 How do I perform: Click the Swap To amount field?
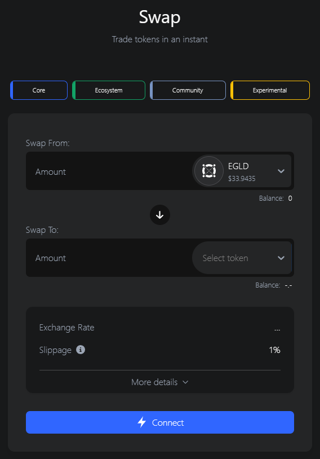tap(109, 258)
